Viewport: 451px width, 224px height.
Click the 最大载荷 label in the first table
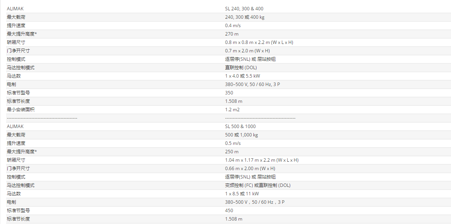(16, 17)
